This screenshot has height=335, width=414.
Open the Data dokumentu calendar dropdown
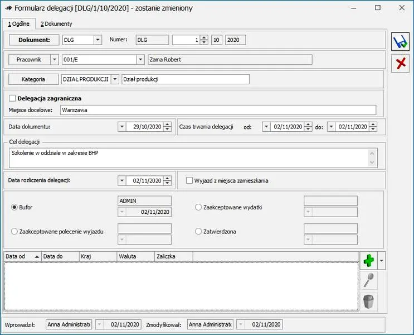(121, 127)
